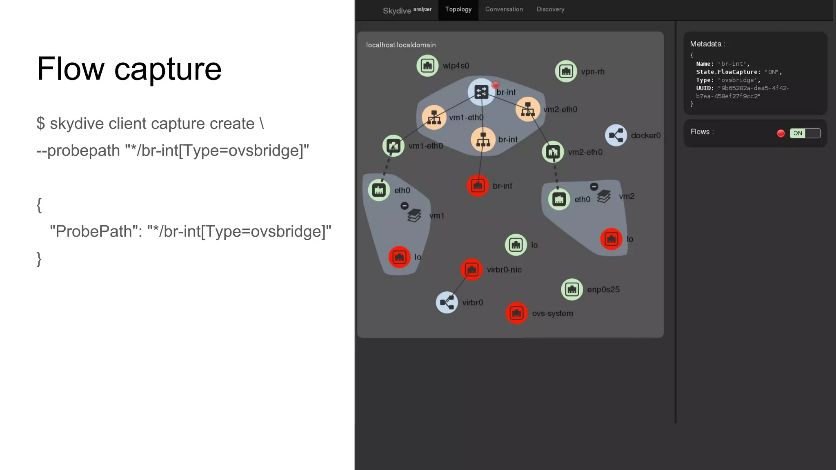This screenshot has height=470, width=836.
Task: Open the Topology tab
Action: 458,9
